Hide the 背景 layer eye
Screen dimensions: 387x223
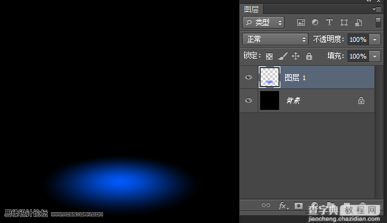pos(249,100)
